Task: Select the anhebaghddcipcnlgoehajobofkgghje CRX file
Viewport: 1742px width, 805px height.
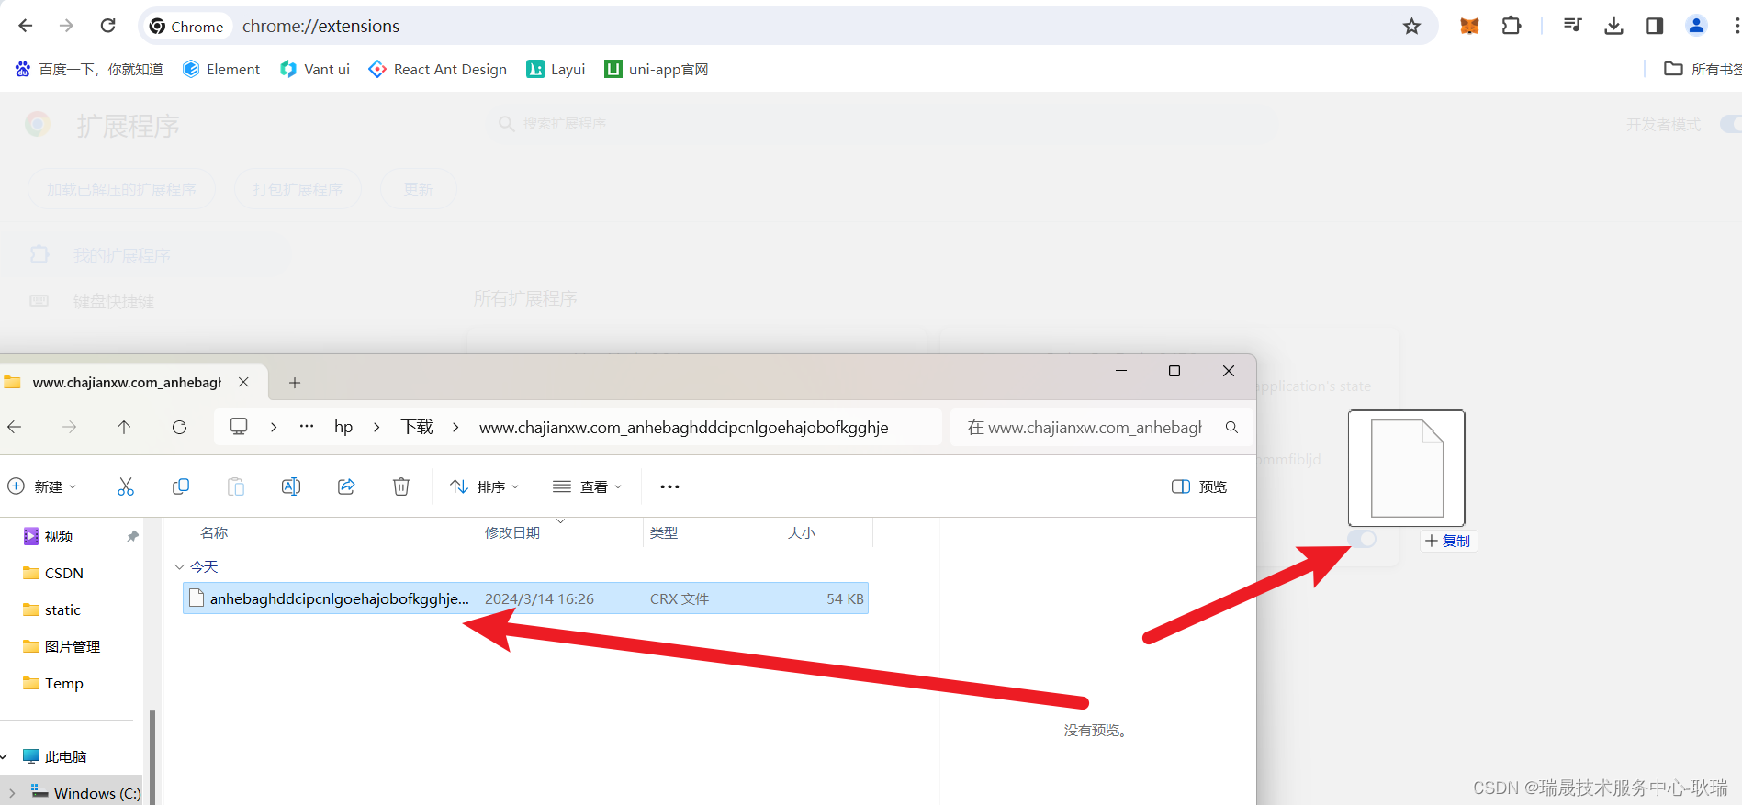Action: pyautogui.click(x=525, y=598)
